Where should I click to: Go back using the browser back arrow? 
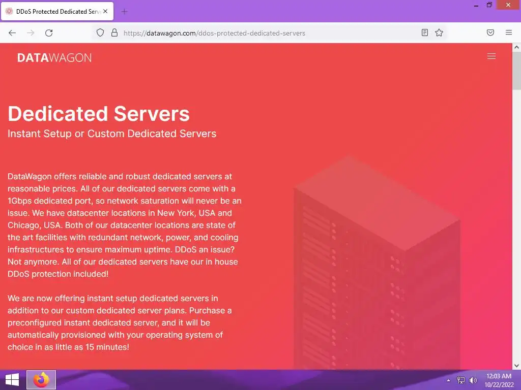click(x=12, y=33)
